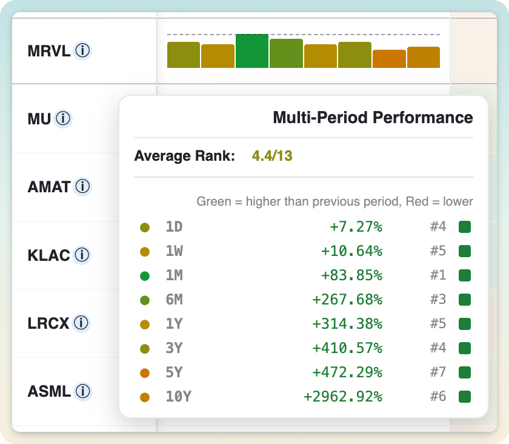Click the orange 5Y bar in MRVL chart

(389, 59)
